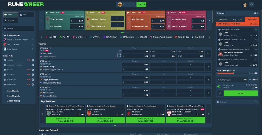The image size is (262, 135).
Task: Select over 33.5 total odds 2.36
Action: (x=163, y=51)
